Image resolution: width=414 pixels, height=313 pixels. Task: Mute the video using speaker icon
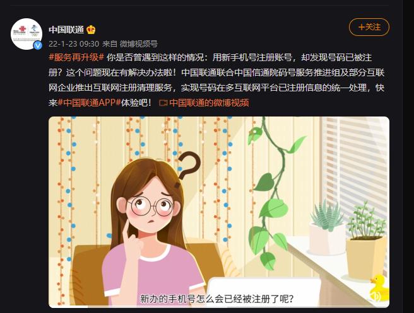376,296
